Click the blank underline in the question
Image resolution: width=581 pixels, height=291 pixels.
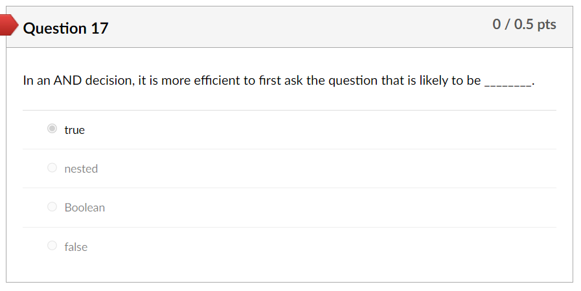tap(508, 84)
